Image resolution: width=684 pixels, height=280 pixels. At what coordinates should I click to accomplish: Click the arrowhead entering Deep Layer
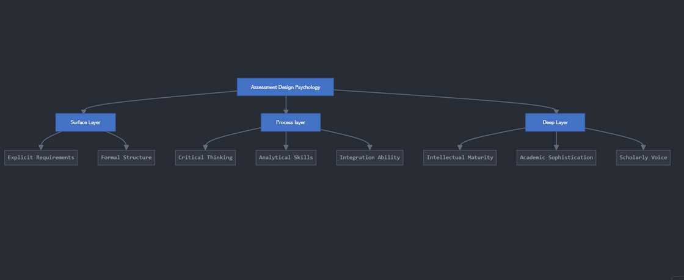pos(555,110)
